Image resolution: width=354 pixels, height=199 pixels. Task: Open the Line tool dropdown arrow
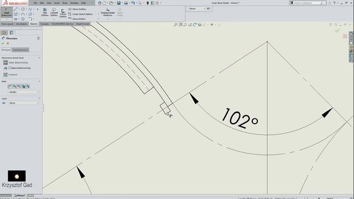(19, 9)
